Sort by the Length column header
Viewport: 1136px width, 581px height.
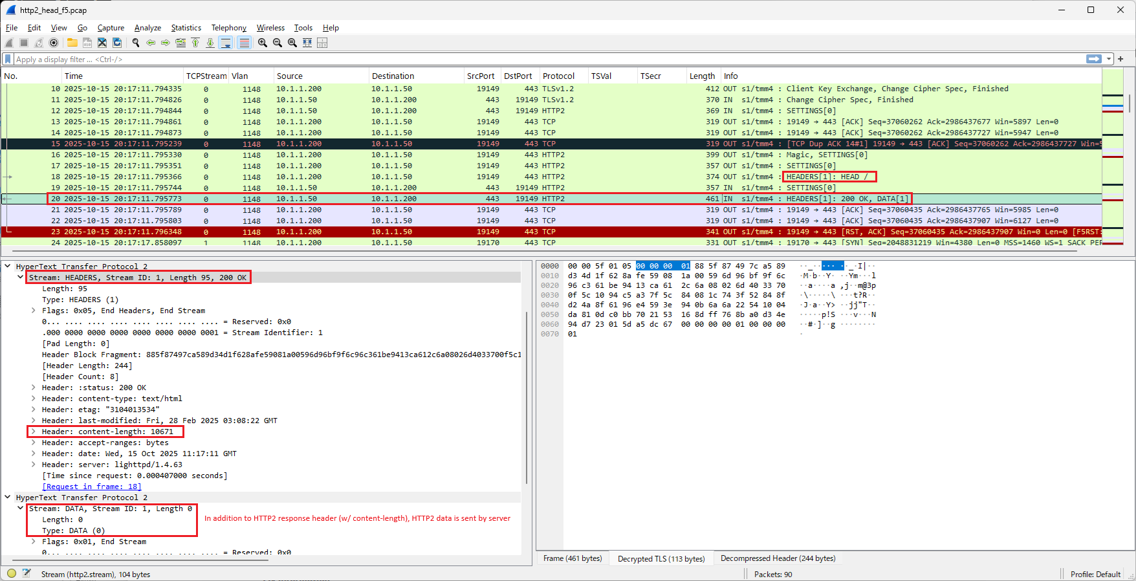click(703, 76)
